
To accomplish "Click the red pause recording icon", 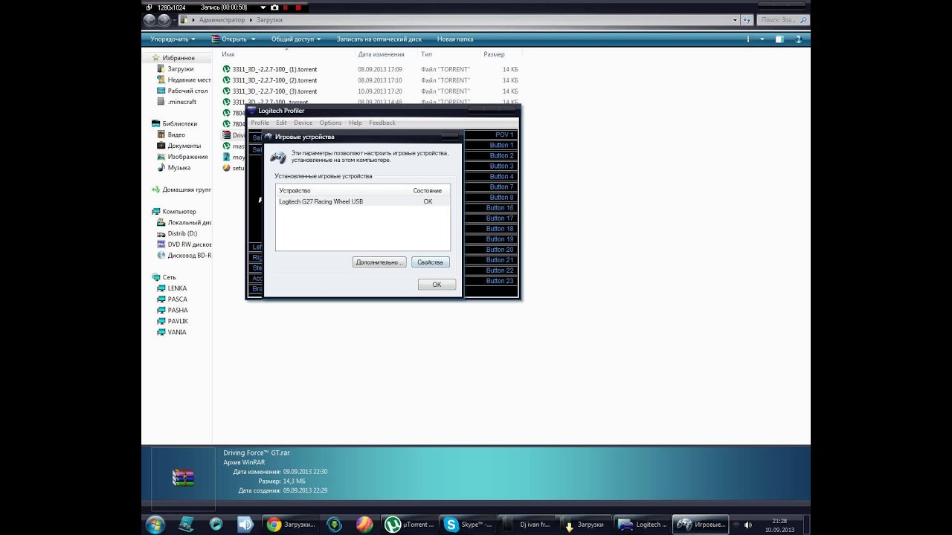I will coord(286,7).
